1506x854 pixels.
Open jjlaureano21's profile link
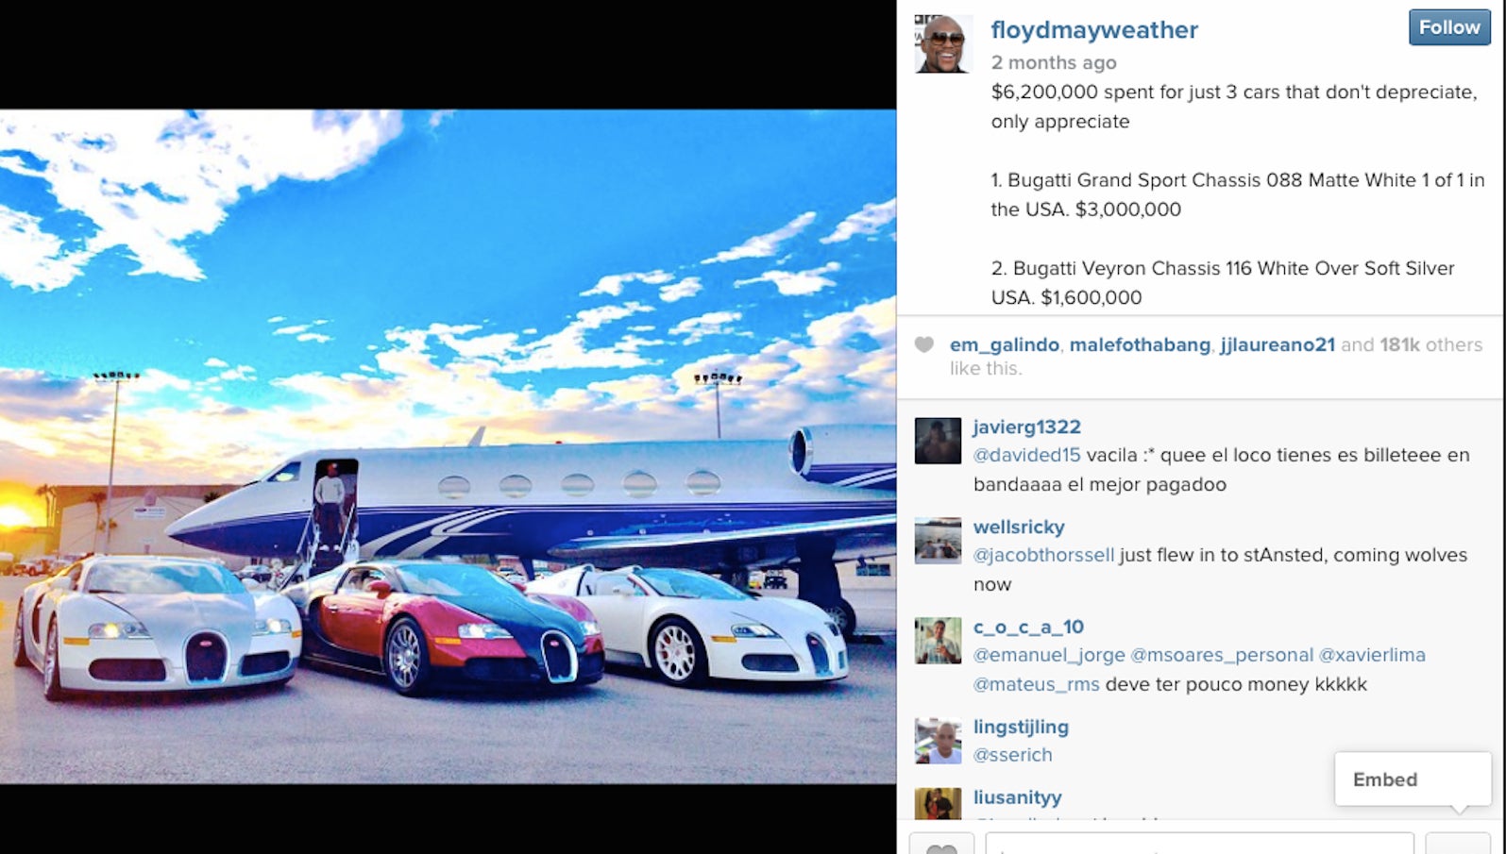coord(1278,345)
